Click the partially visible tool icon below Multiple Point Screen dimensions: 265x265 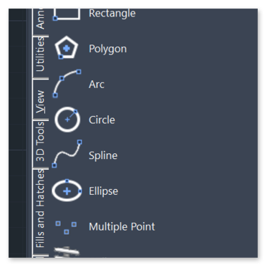pyautogui.click(x=67, y=253)
